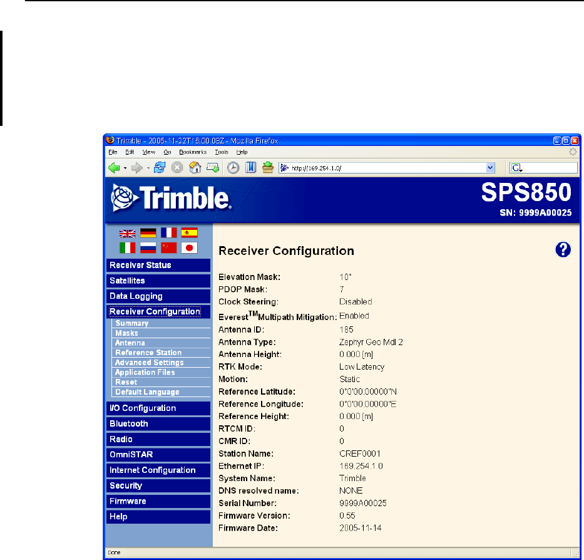
Task: Open the Security section
Action: click(158, 486)
